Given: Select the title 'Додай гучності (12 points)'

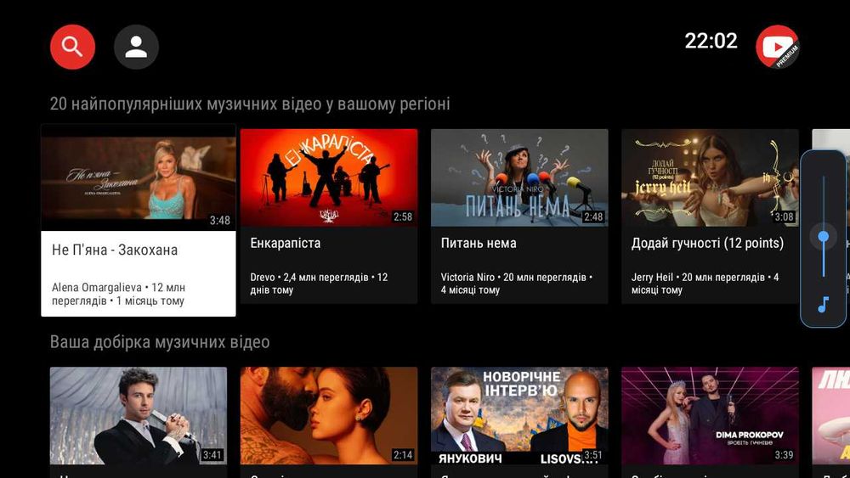Looking at the screenshot, I should 707,243.
